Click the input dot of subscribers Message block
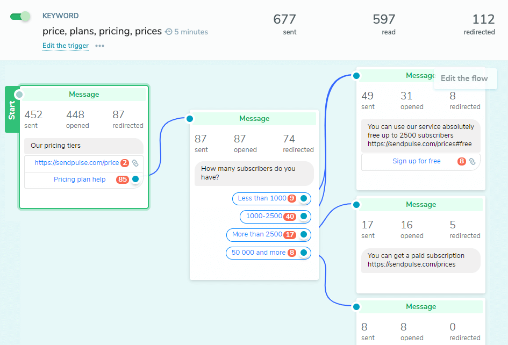 [x=189, y=119]
